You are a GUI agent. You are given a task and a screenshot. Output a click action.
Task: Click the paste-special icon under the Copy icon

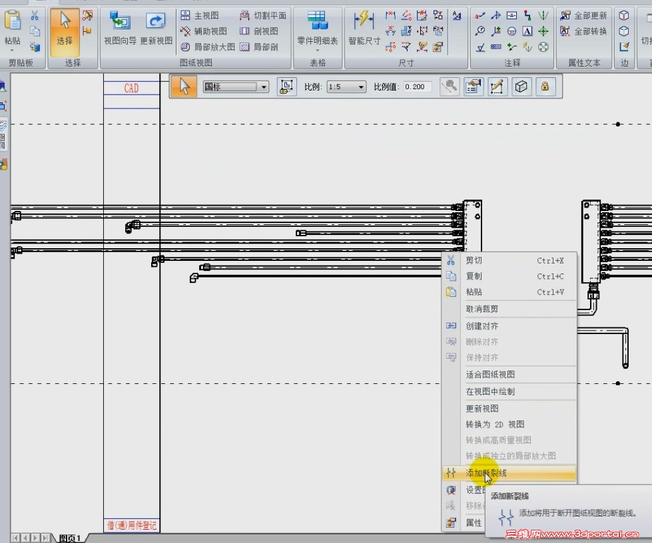[x=35, y=47]
